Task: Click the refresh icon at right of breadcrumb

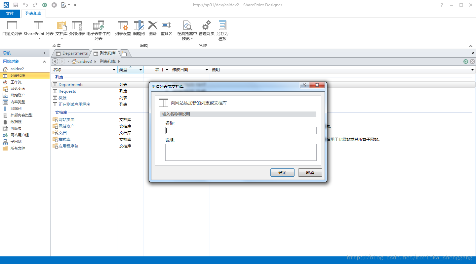Action: [x=466, y=62]
